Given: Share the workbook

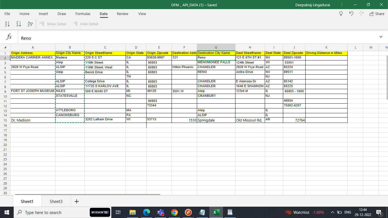Looking at the screenshot, I should click(x=377, y=14).
